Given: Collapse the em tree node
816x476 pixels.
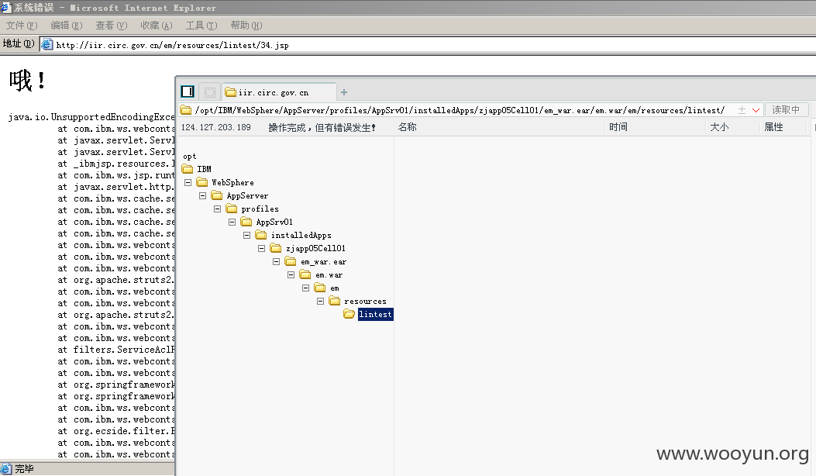Looking at the screenshot, I should pyautogui.click(x=306, y=288).
